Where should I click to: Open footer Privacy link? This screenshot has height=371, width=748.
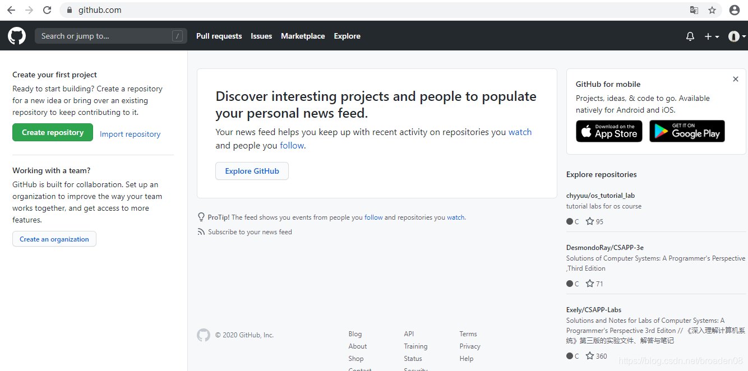(x=470, y=346)
